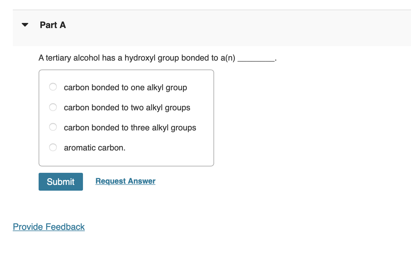
Task: Choose 'carbon bonded to three alkyl groups'
Action: (53, 127)
